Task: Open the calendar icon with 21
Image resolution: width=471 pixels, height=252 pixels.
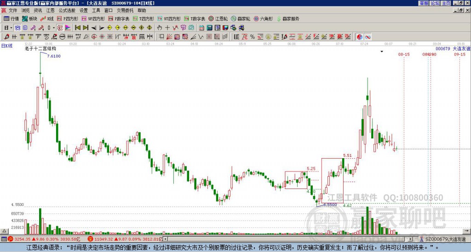Action: pos(201,28)
